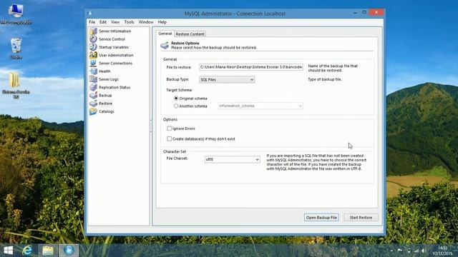Select the Restore section icon
The image size is (458, 257).
[93, 103]
